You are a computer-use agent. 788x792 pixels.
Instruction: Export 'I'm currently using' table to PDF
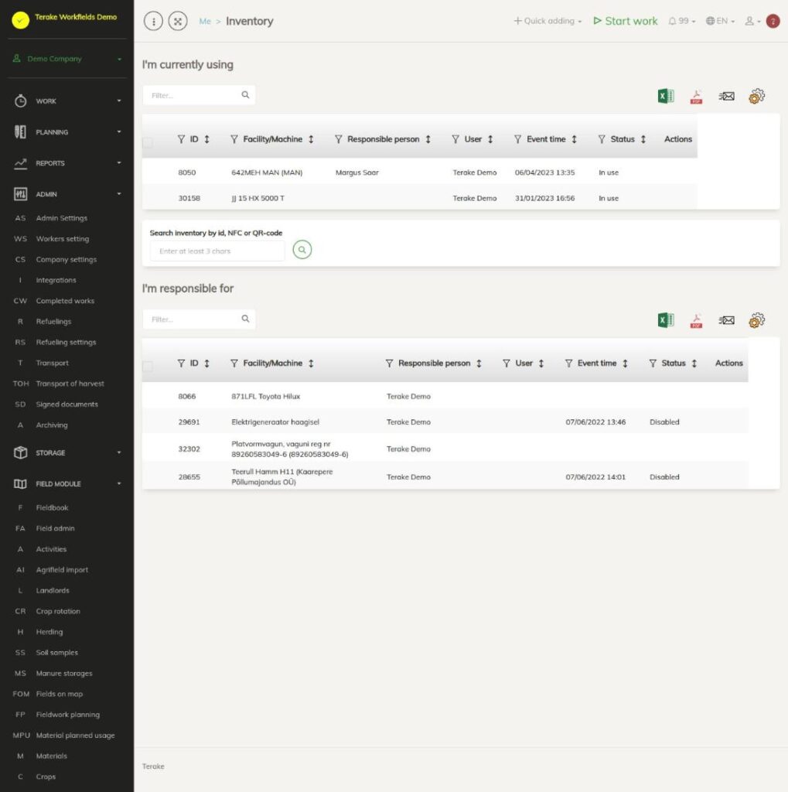696,97
